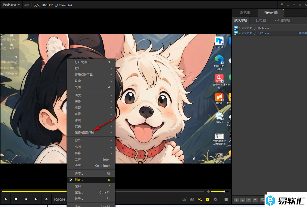
Task: Open the 帧位 submenu
Action: pyautogui.click(x=91, y=140)
